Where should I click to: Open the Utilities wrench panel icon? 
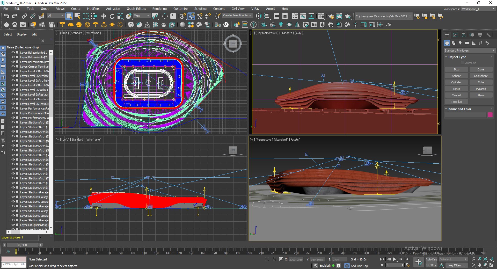[x=488, y=35]
